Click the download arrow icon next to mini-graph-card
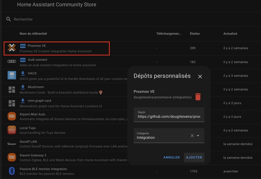This screenshot has height=179, width=261. (x=23, y=101)
